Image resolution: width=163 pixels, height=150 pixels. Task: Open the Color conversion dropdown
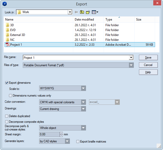click(x=83, y=102)
